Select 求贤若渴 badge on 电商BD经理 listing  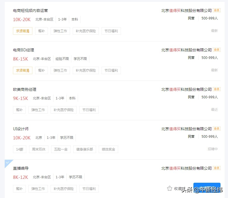[22, 70]
